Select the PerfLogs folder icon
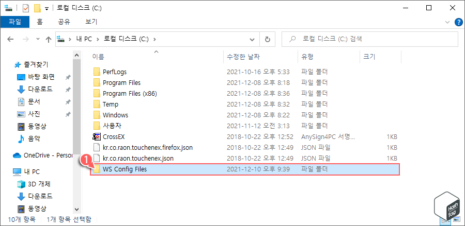The height and width of the screenshot is (226, 465). 97,72
